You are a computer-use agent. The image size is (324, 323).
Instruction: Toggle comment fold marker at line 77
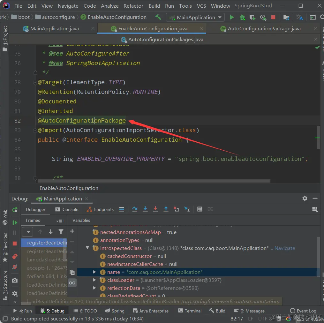point(35,73)
